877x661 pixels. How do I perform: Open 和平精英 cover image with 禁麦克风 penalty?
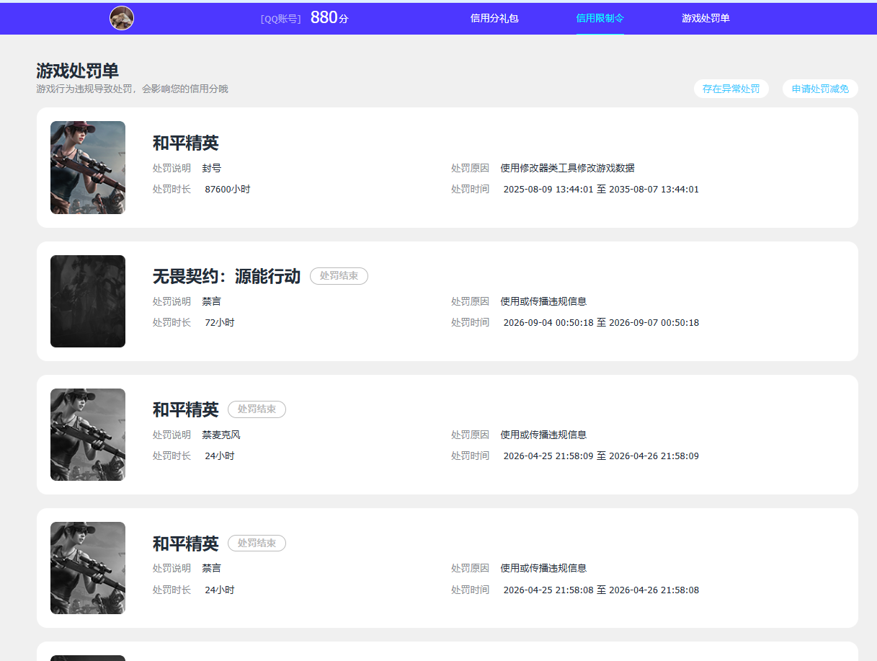click(x=88, y=435)
